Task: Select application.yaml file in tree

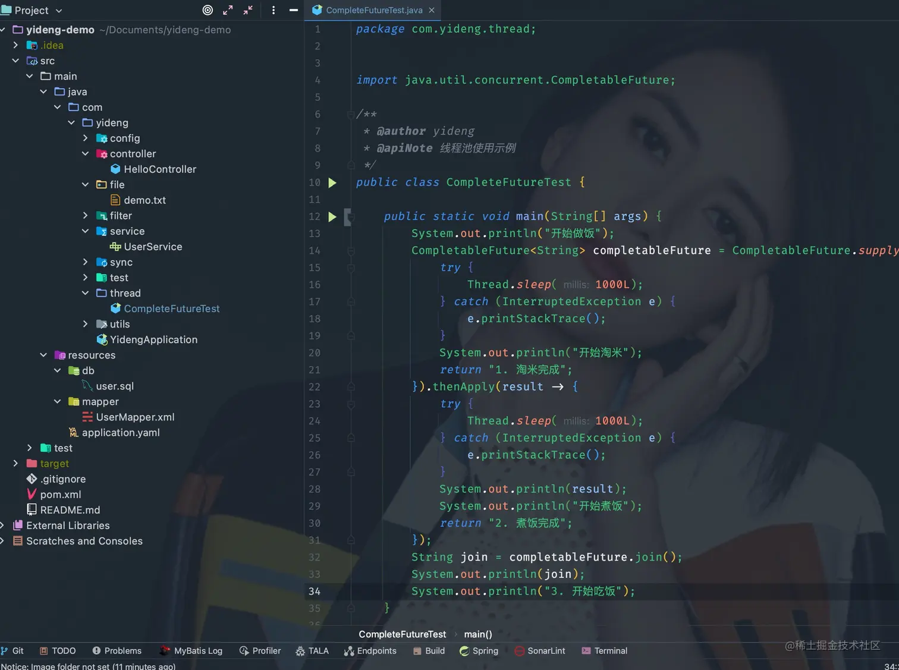Action: point(114,432)
